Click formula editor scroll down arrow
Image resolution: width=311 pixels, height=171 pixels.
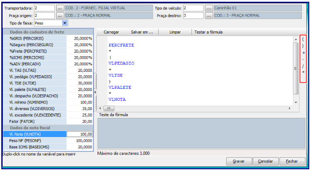point(296,102)
